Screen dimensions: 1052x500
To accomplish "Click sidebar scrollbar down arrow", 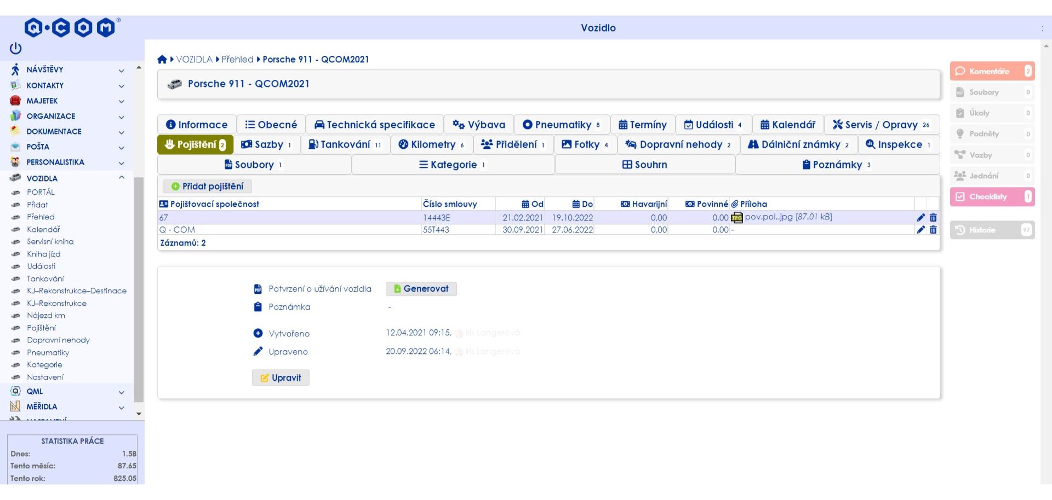I will pos(139,414).
